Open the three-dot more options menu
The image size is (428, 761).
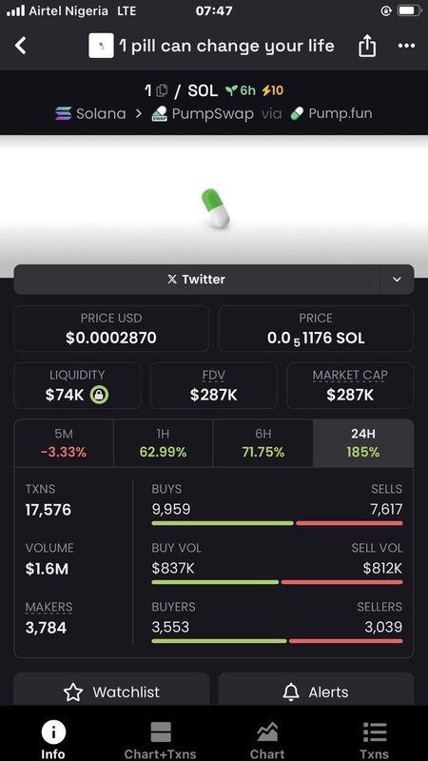point(406,46)
